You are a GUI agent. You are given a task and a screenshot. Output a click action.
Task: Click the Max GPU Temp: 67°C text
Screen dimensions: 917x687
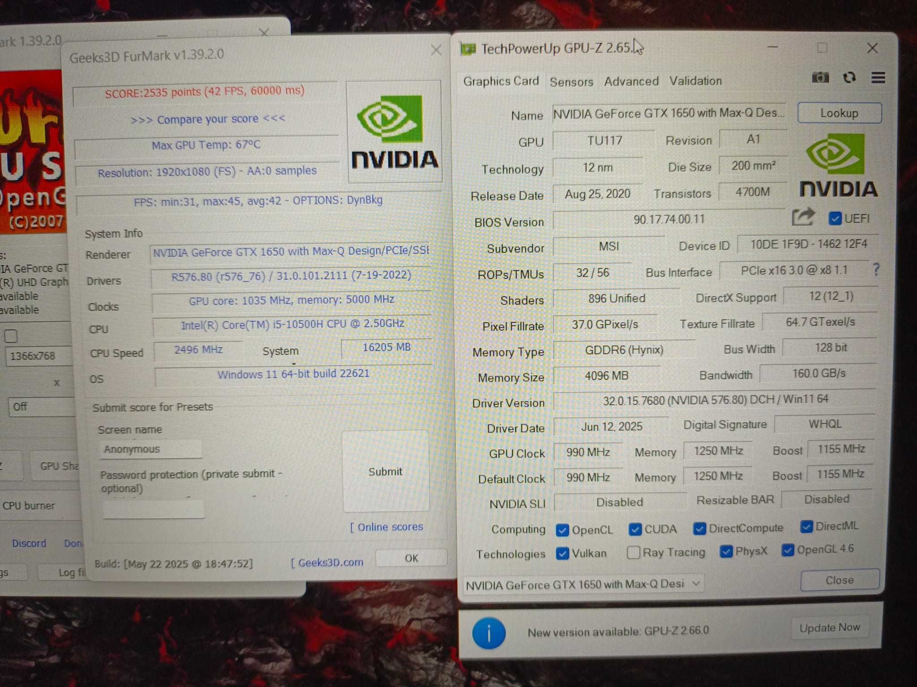point(206,145)
